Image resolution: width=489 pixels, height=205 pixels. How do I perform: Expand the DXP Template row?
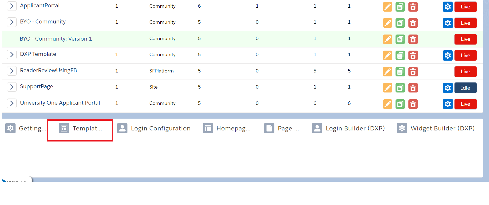[x=12, y=55]
